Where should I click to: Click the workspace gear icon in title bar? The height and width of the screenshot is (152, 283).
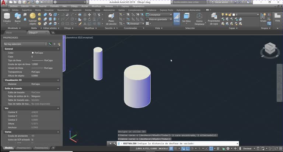[55, 2]
